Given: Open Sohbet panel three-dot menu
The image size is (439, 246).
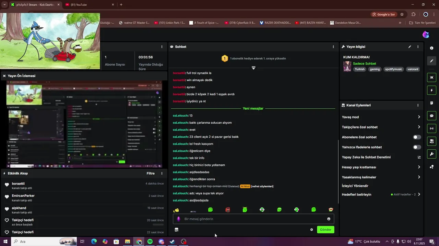Looking at the screenshot, I should [x=333, y=47].
